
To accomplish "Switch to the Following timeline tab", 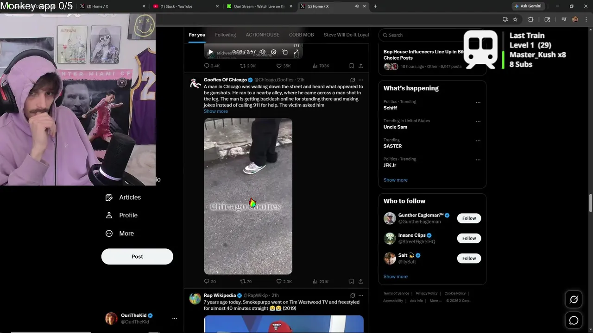I will pos(225,35).
